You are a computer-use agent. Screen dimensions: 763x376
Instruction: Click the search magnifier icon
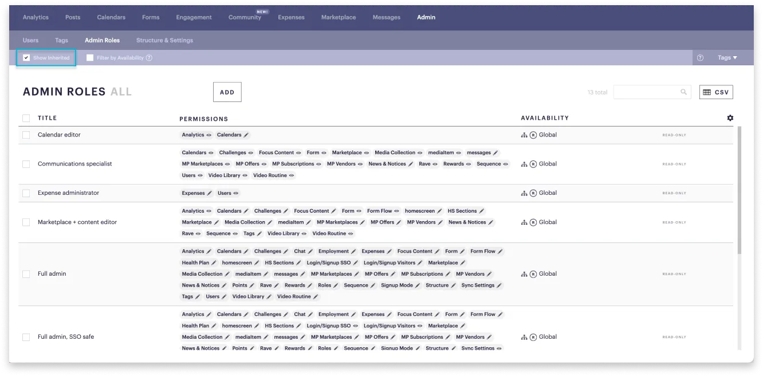pos(683,92)
